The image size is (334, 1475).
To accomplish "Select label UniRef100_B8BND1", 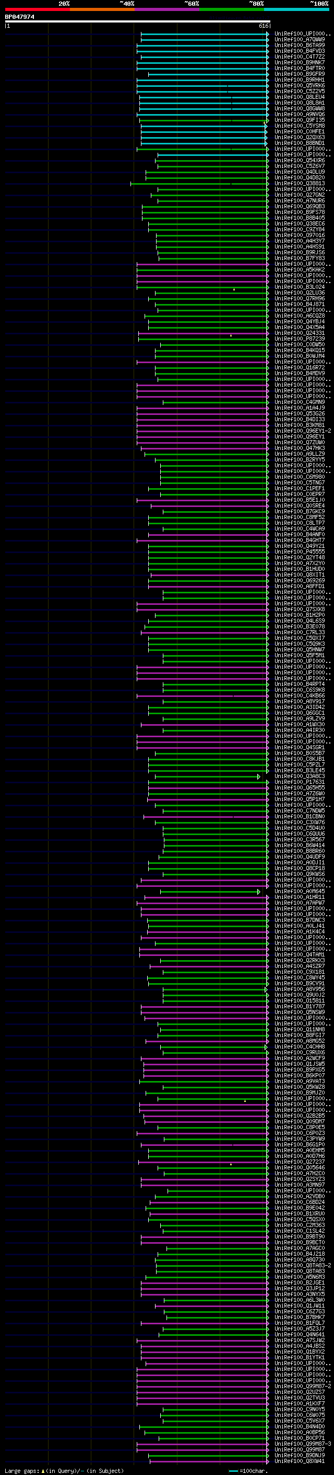I will click(x=299, y=143).
